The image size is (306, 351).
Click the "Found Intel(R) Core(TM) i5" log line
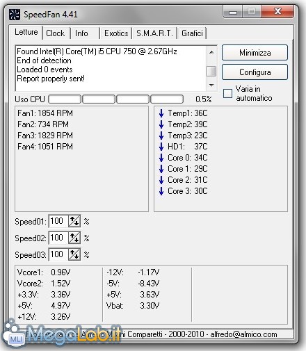click(x=97, y=51)
